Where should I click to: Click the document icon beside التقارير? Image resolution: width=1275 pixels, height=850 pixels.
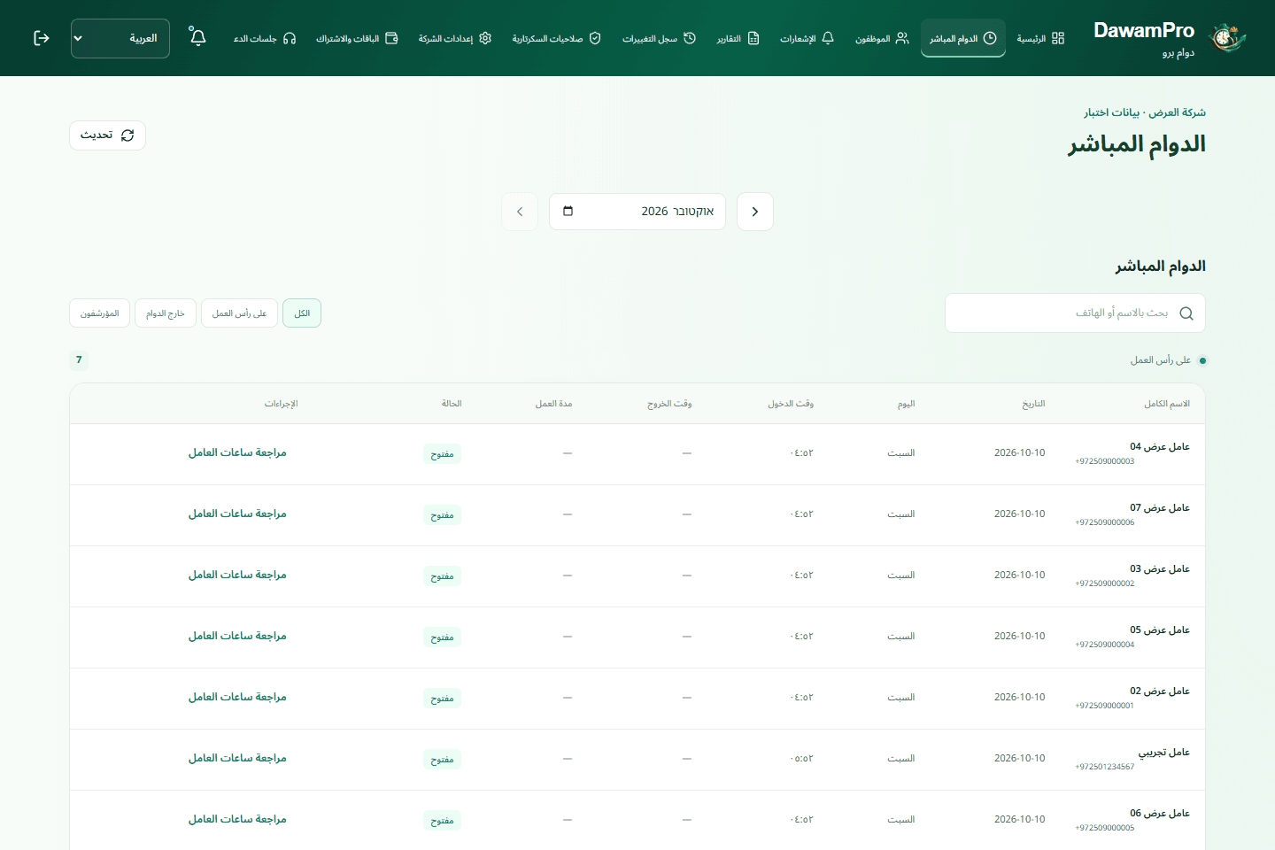753,38
